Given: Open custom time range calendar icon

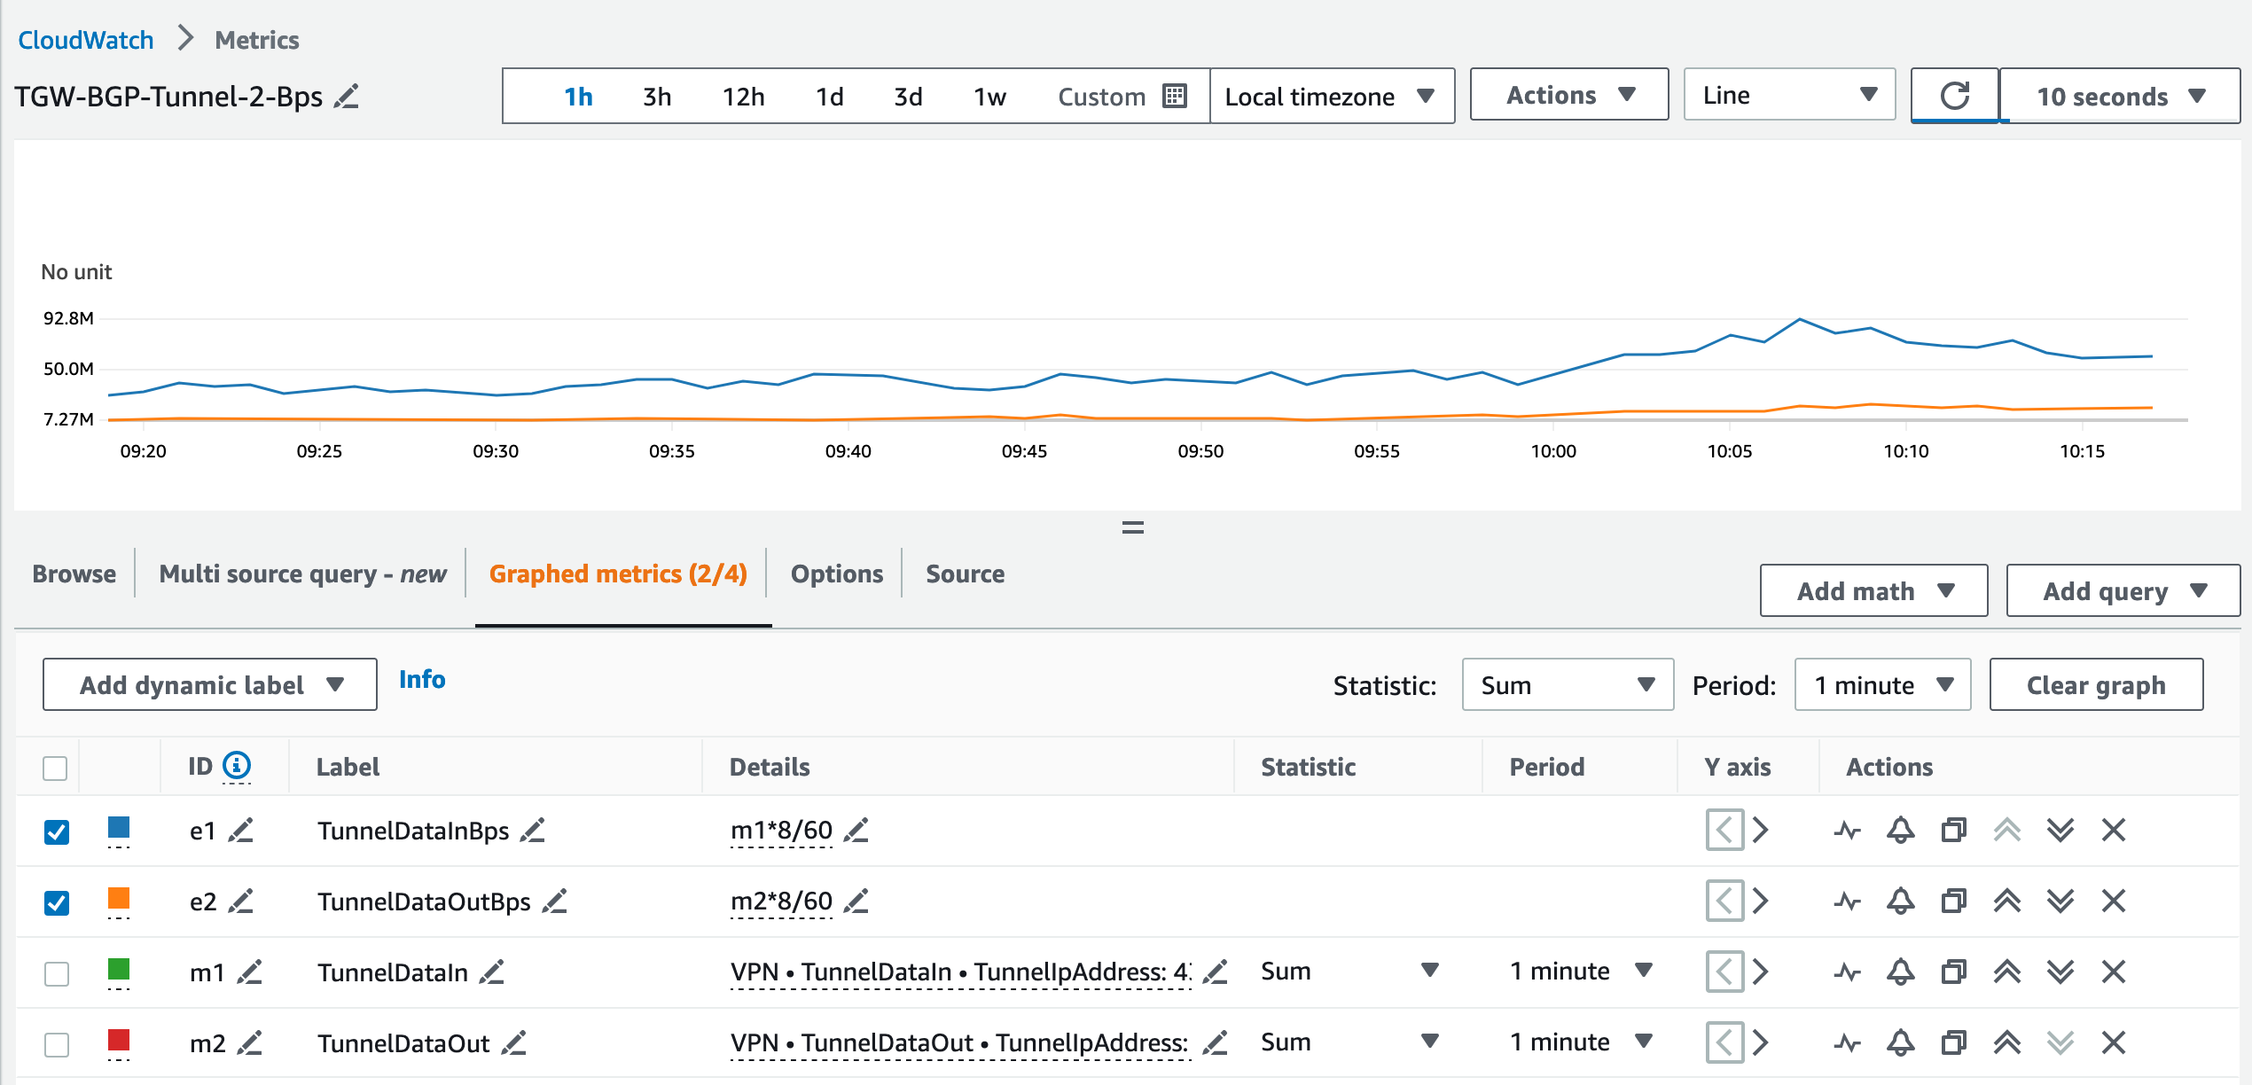Looking at the screenshot, I should pyautogui.click(x=1175, y=96).
